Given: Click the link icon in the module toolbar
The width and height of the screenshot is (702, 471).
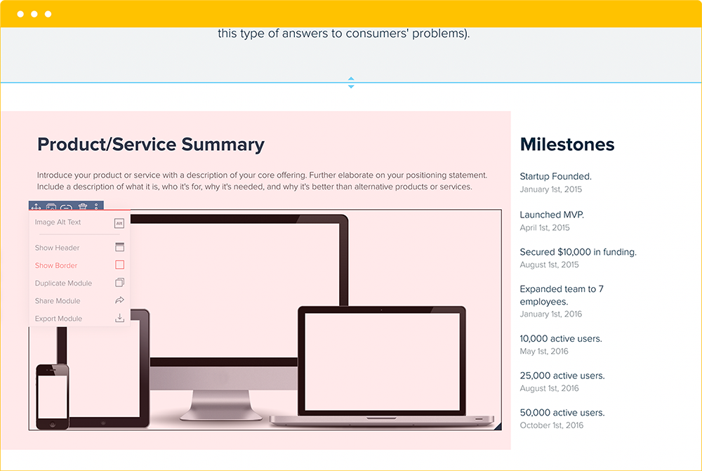Looking at the screenshot, I should (x=67, y=208).
